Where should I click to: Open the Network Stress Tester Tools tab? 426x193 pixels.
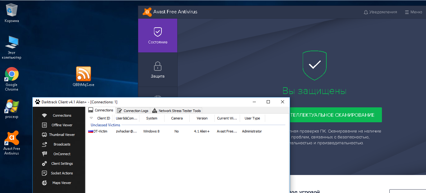[176, 110]
